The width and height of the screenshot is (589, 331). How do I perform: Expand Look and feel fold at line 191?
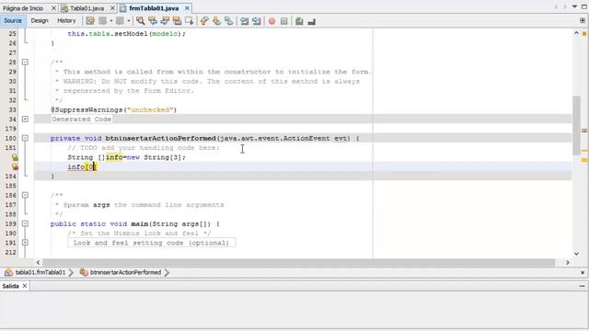(x=25, y=243)
